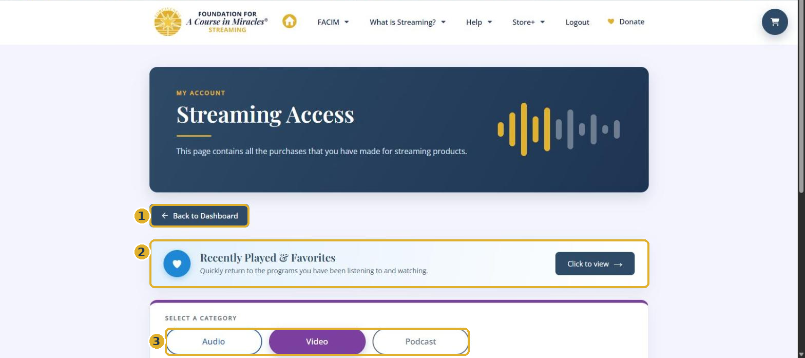Click the Recently Played & Favorites heading
Image resolution: width=805 pixels, height=358 pixels.
267,258
